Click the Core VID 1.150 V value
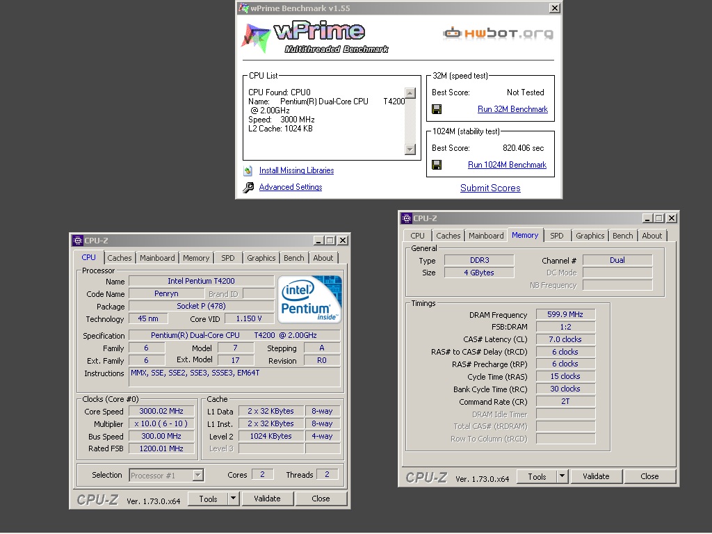 click(249, 318)
